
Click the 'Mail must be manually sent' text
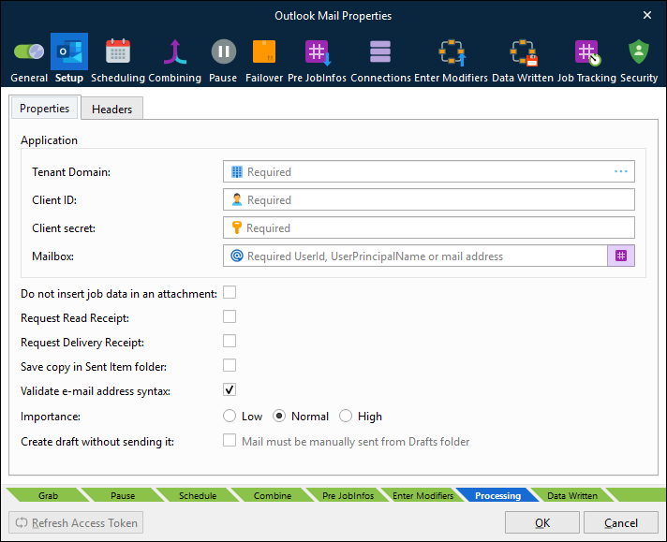[x=356, y=442]
